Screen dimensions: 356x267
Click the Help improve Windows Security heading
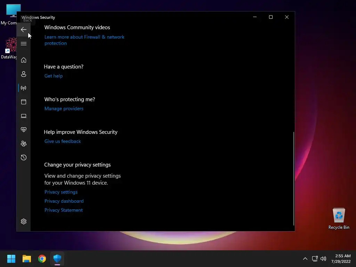click(x=81, y=132)
